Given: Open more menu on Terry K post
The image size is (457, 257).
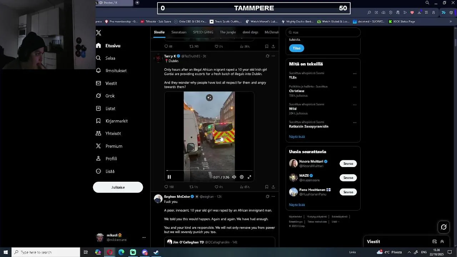Looking at the screenshot, I should [x=273, y=56].
